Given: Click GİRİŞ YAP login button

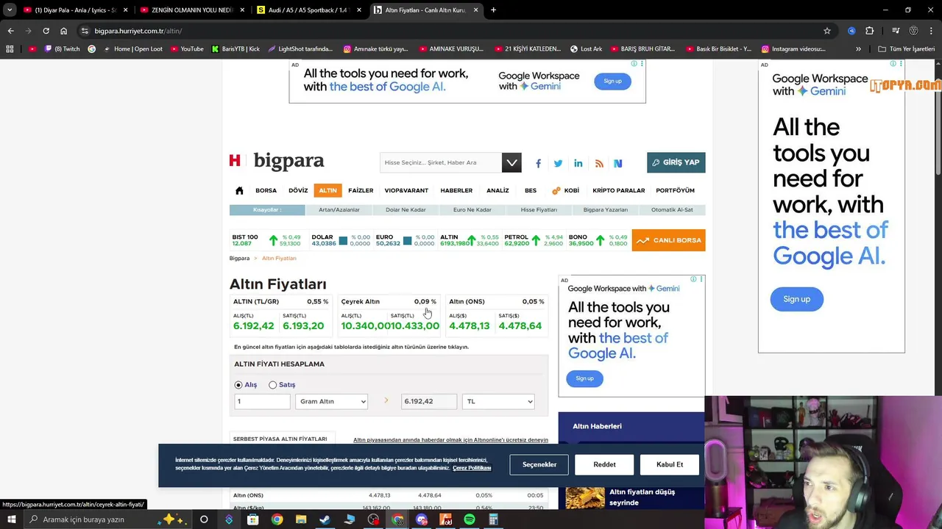Looking at the screenshot, I should click(676, 162).
